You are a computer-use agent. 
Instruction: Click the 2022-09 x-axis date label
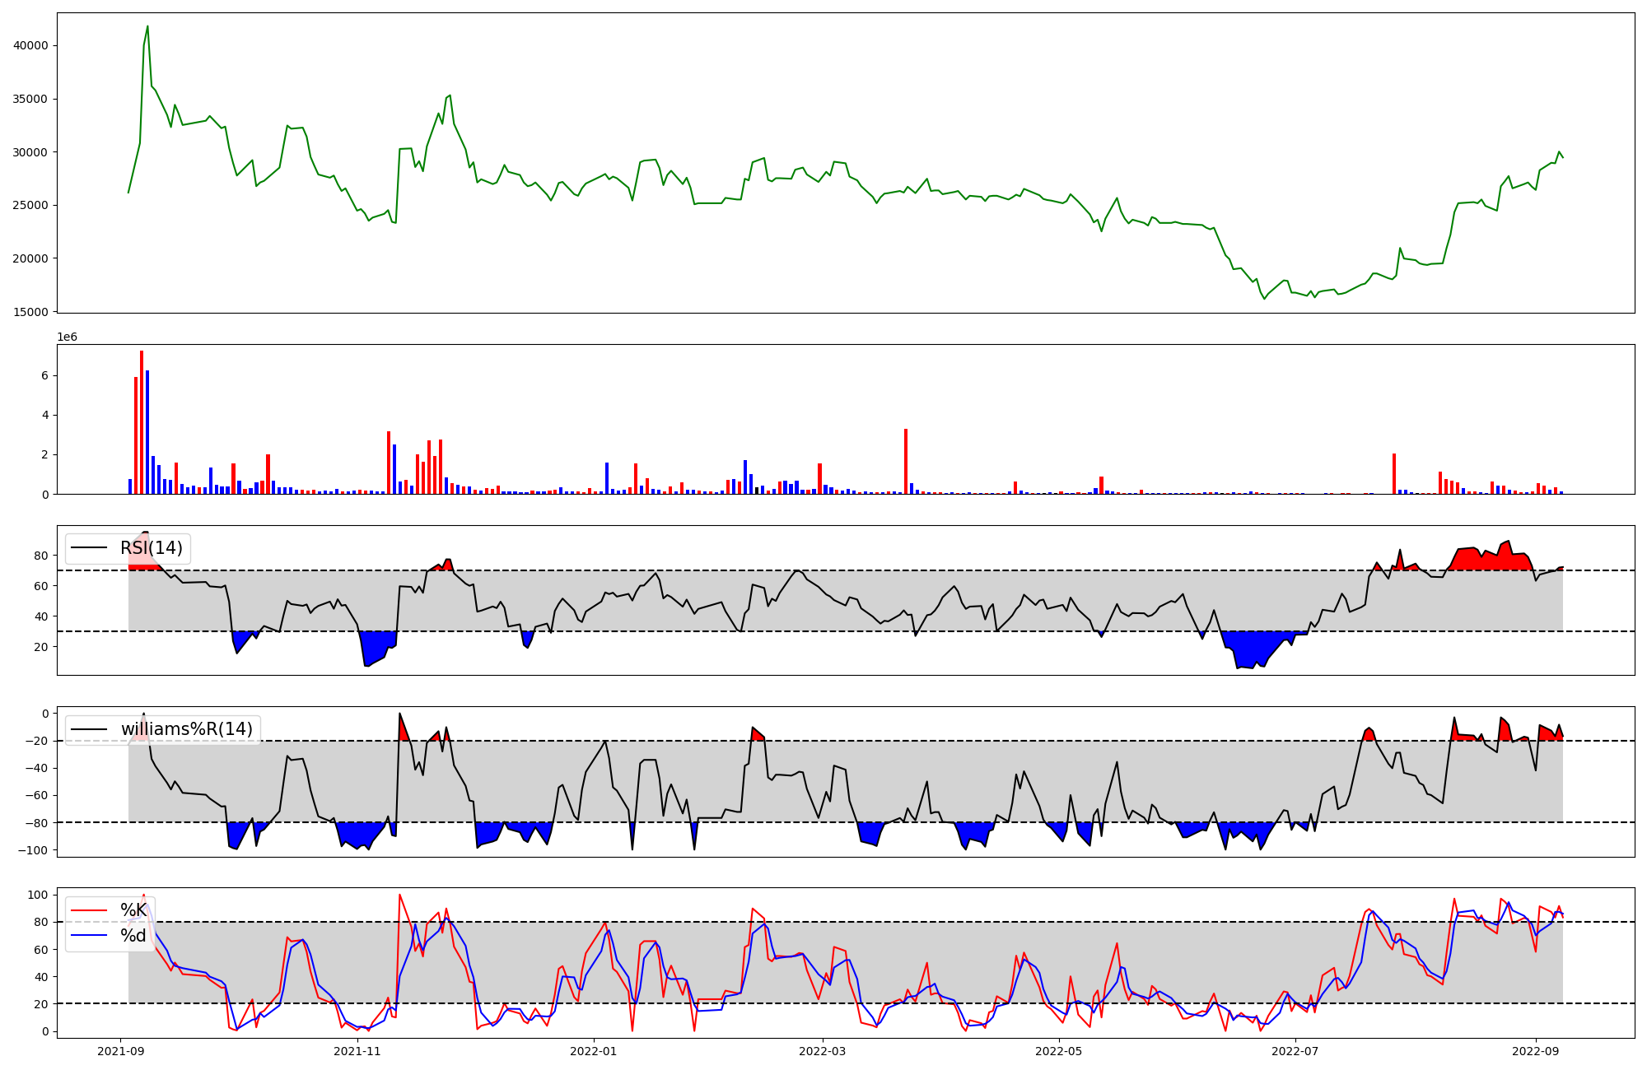click(1536, 1051)
